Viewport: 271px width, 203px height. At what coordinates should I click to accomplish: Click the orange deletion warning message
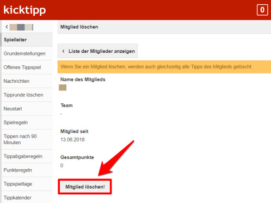[x=164, y=67]
